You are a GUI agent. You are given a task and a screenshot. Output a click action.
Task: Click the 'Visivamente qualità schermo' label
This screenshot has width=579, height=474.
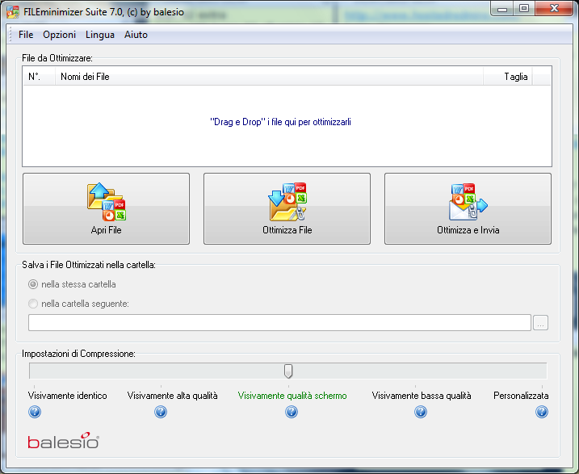[x=292, y=396]
